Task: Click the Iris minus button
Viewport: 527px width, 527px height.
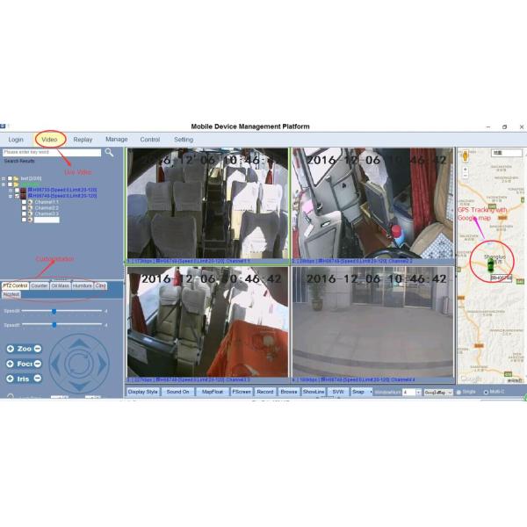Action: click(38, 379)
